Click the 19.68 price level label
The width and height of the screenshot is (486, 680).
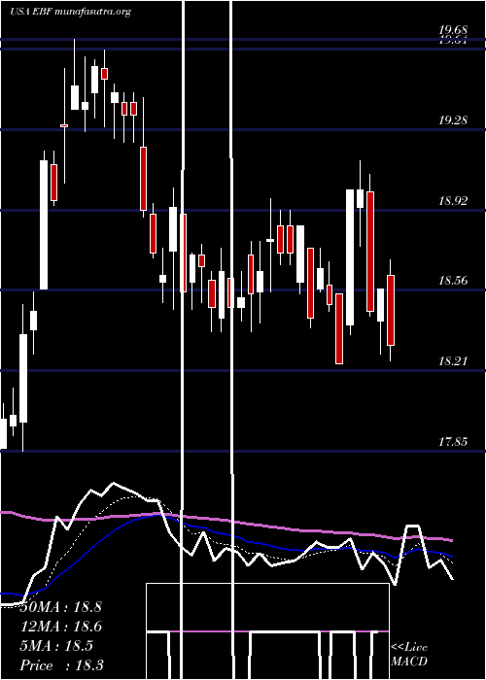point(453,30)
